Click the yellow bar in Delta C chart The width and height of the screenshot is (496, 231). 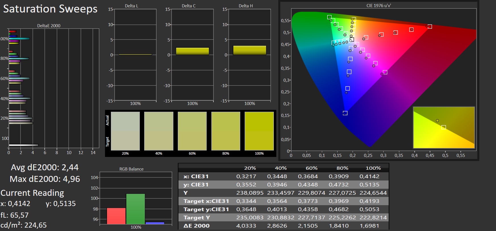pyautogui.click(x=192, y=51)
